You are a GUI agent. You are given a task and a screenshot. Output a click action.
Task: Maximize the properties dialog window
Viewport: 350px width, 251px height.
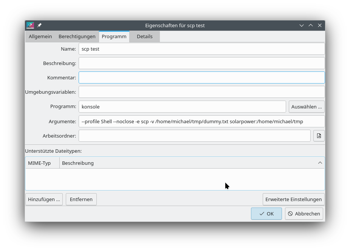pyautogui.click(x=311, y=25)
